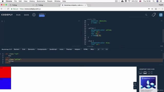This screenshot has width=164, height=92.
Task: Open Chrome three-dot menu
Action: tap(162, 9)
